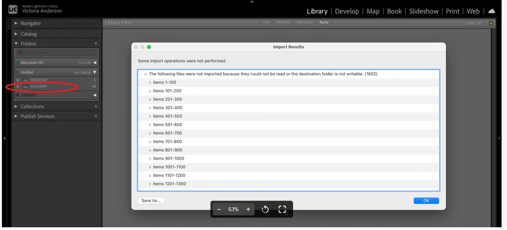Click the Filter Folders search field
This screenshot has width=507, height=230.
(x=56, y=52)
